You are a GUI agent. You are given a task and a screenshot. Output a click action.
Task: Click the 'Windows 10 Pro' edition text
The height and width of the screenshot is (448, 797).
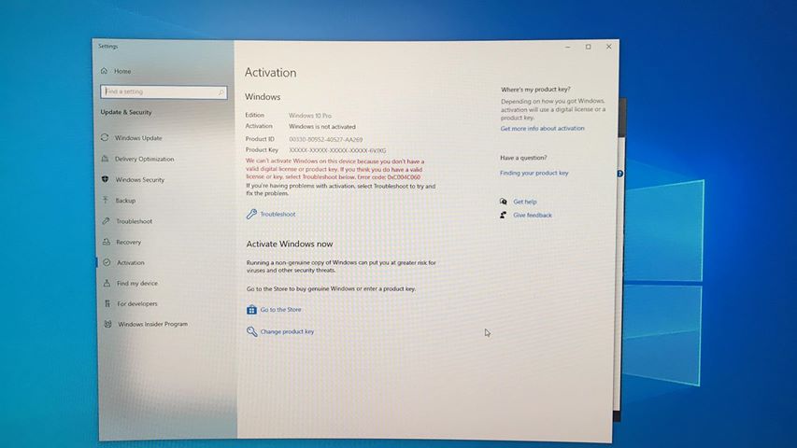[x=310, y=116]
